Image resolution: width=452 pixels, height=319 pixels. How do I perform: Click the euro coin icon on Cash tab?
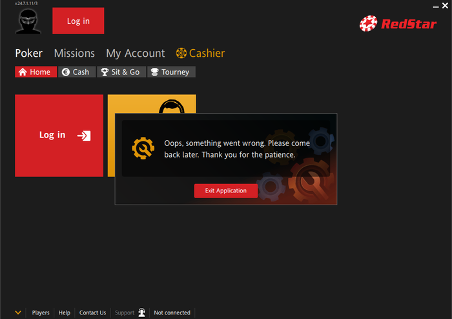pos(66,72)
